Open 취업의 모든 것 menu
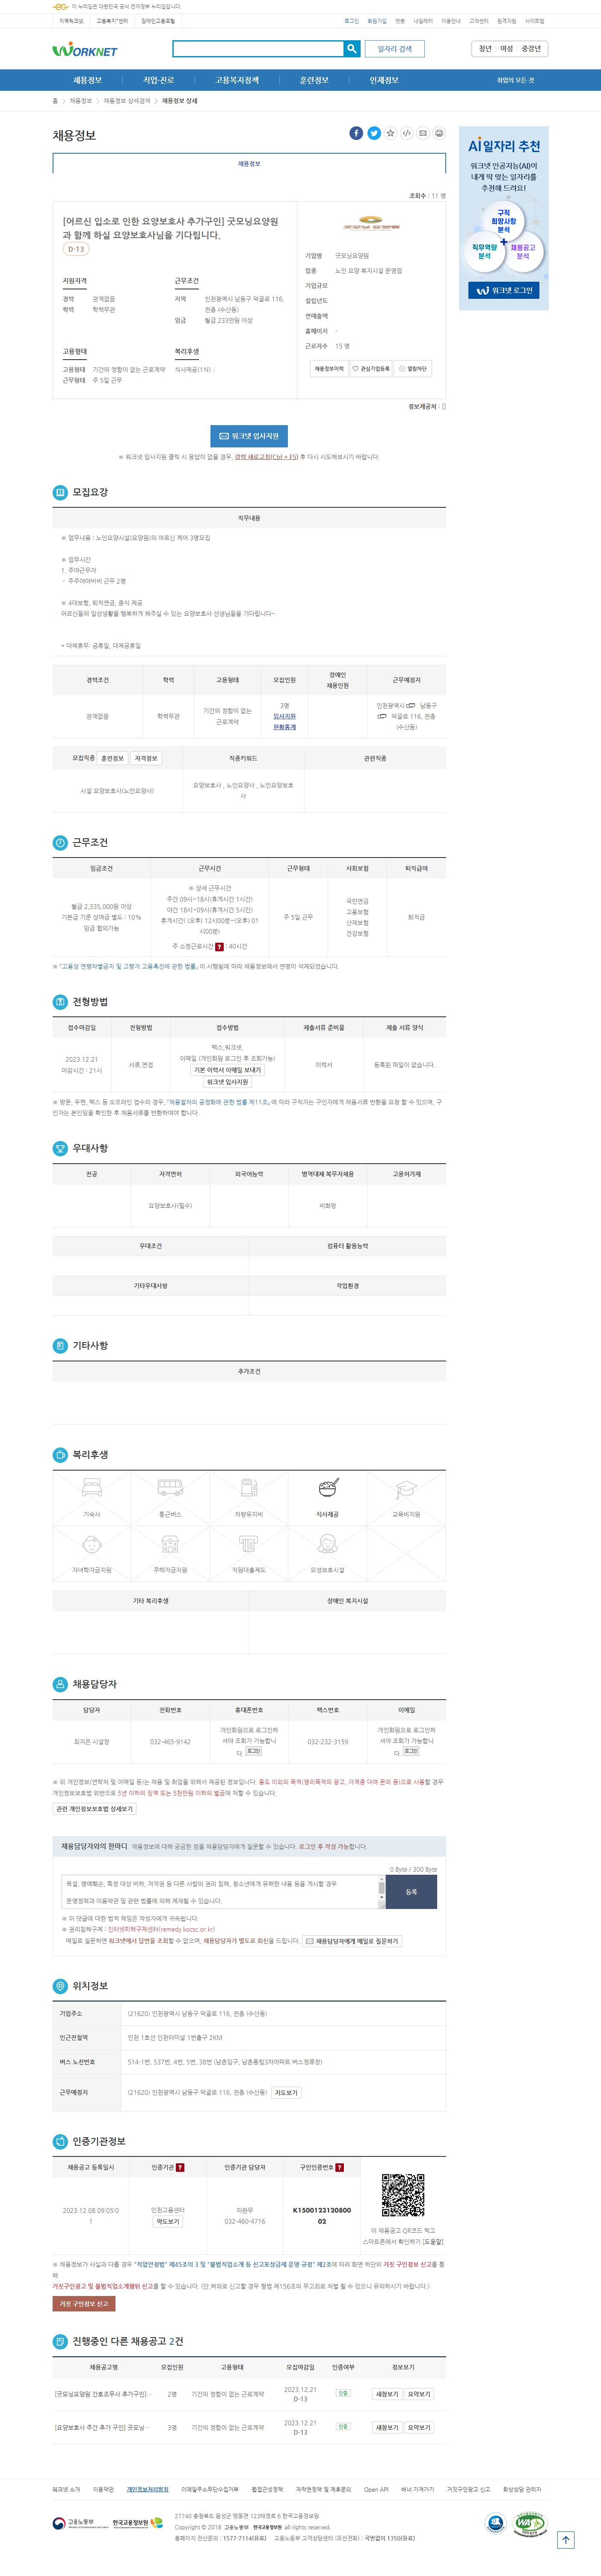 (x=515, y=80)
